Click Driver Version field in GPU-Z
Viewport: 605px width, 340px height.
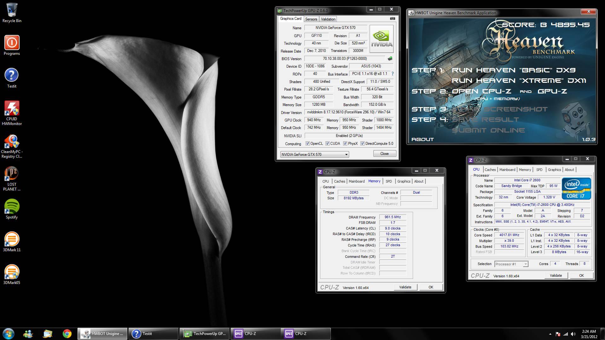(349, 112)
